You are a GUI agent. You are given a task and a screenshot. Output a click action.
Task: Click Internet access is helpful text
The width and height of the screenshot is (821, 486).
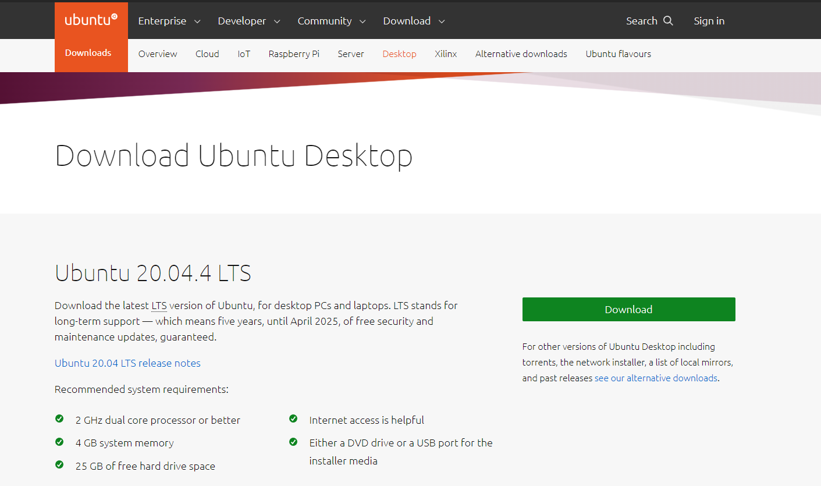point(367,420)
